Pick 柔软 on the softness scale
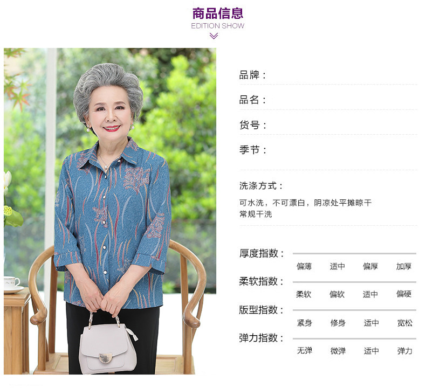The height and width of the screenshot is (388, 426). (x=304, y=294)
